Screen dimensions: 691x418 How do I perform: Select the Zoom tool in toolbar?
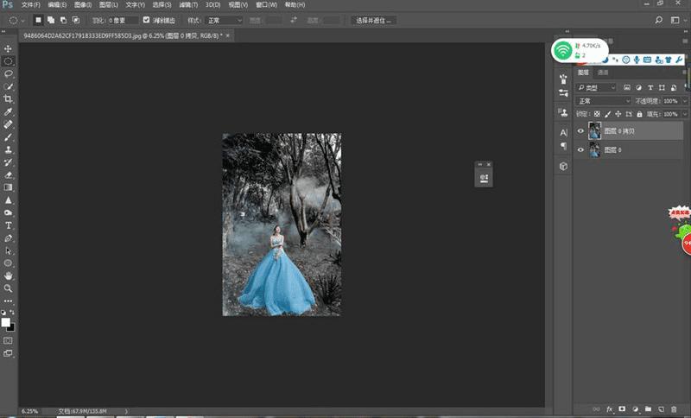9,288
